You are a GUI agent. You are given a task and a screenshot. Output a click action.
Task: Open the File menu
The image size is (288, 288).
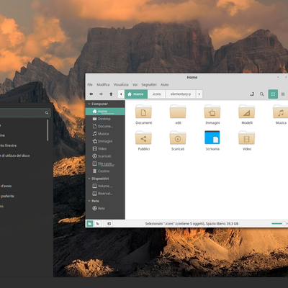point(90,84)
